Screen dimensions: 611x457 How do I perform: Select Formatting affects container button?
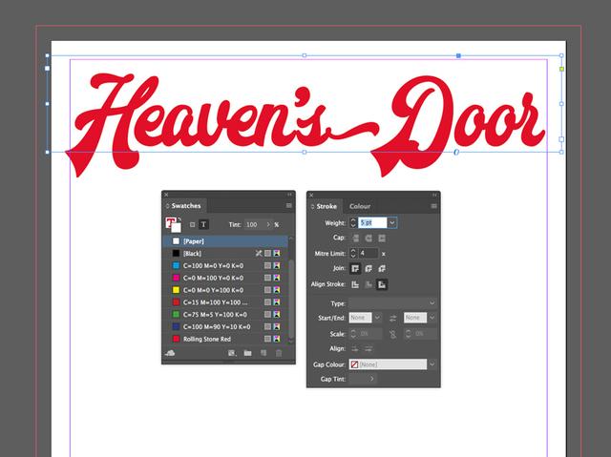tap(192, 224)
